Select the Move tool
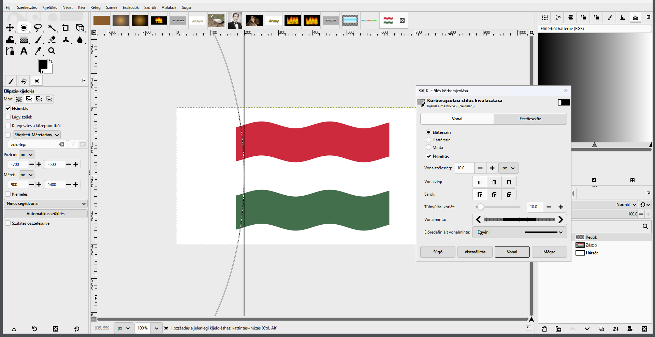 pos(10,28)
